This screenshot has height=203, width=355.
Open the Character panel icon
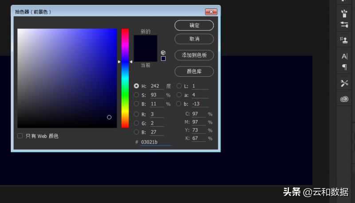click(344, 56)
